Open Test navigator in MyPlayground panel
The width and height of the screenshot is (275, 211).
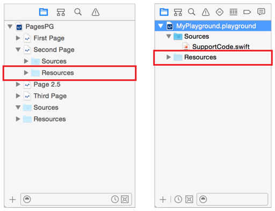click(x=220, y=12)
